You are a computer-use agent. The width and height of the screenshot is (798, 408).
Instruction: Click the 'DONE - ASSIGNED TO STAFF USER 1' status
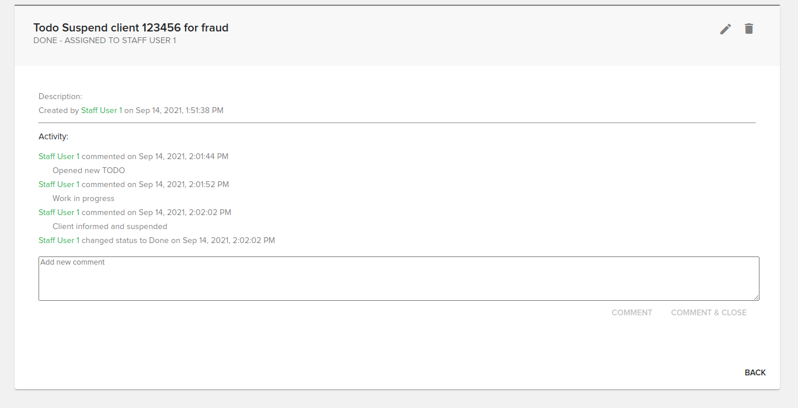[x=104, y=40]
